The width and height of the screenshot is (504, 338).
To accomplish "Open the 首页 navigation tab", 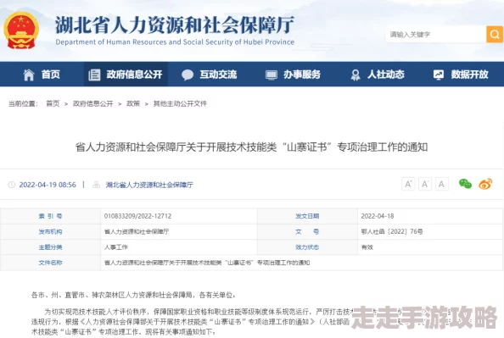I will (42, 75).
